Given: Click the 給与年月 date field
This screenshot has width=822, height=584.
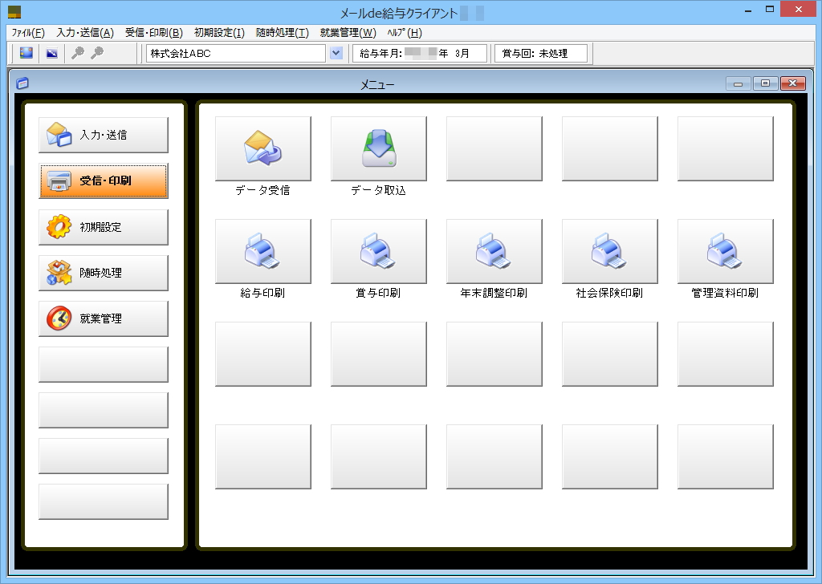Looking at the screenshot, I should [x=419, y=54].
